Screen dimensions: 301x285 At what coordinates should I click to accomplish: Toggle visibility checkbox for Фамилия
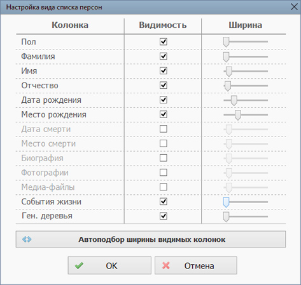164,56
